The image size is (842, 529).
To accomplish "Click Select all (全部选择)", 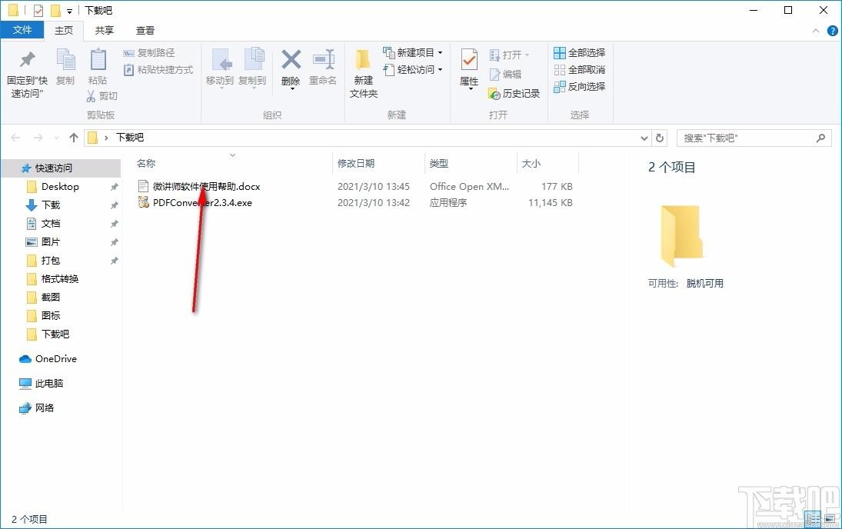I will (x=580, y=52).
